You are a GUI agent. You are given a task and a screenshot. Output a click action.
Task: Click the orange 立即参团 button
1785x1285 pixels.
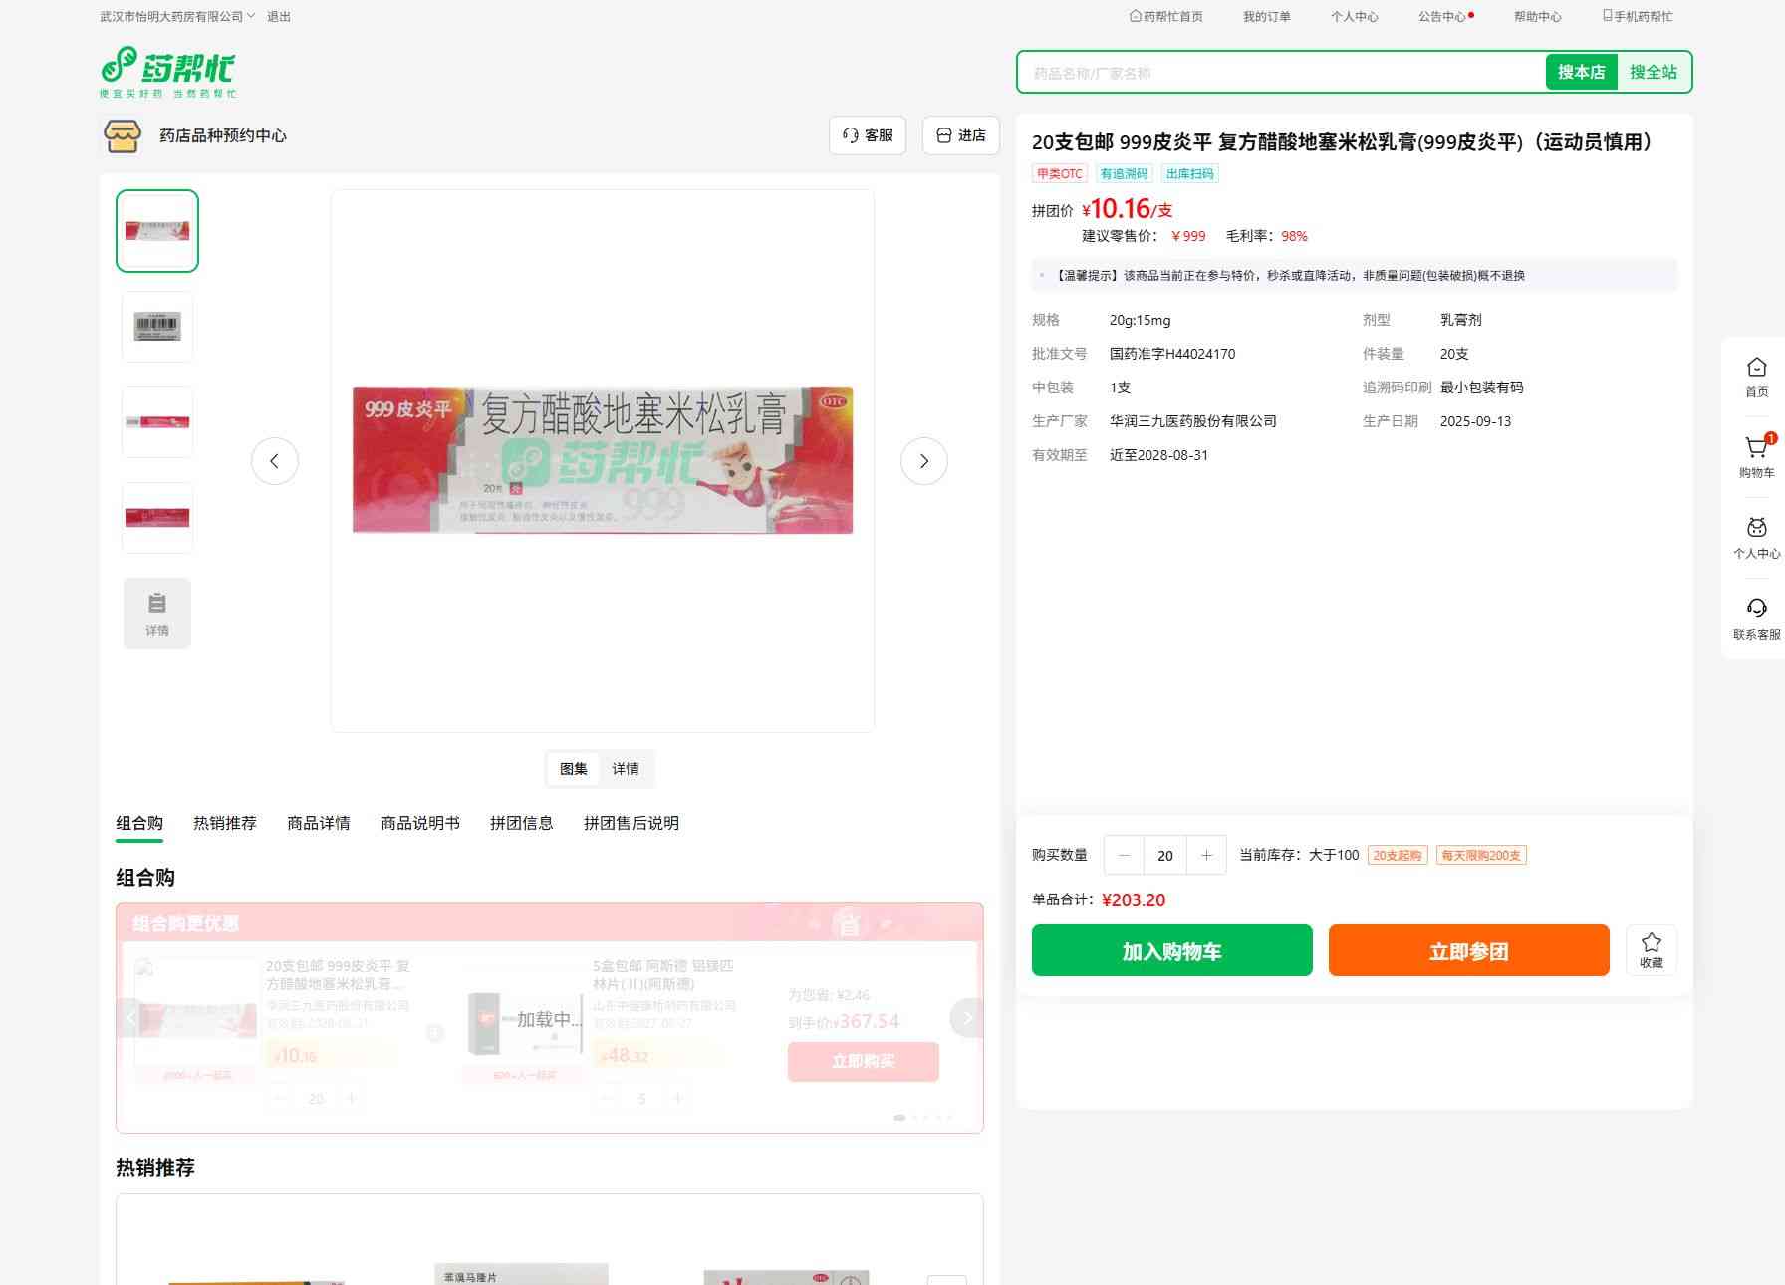pos(1468,950)
